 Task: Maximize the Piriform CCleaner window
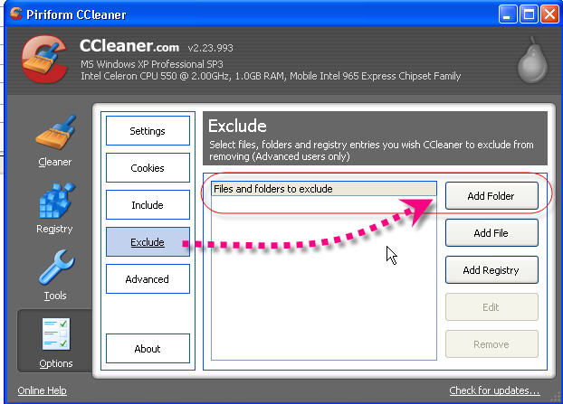529,14
